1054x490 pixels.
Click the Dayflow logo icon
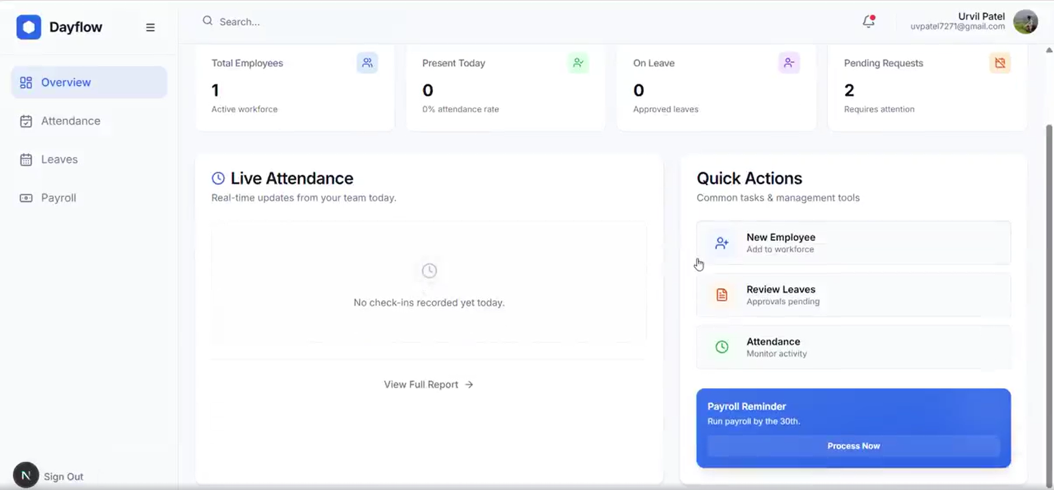[x=29, y=27]
